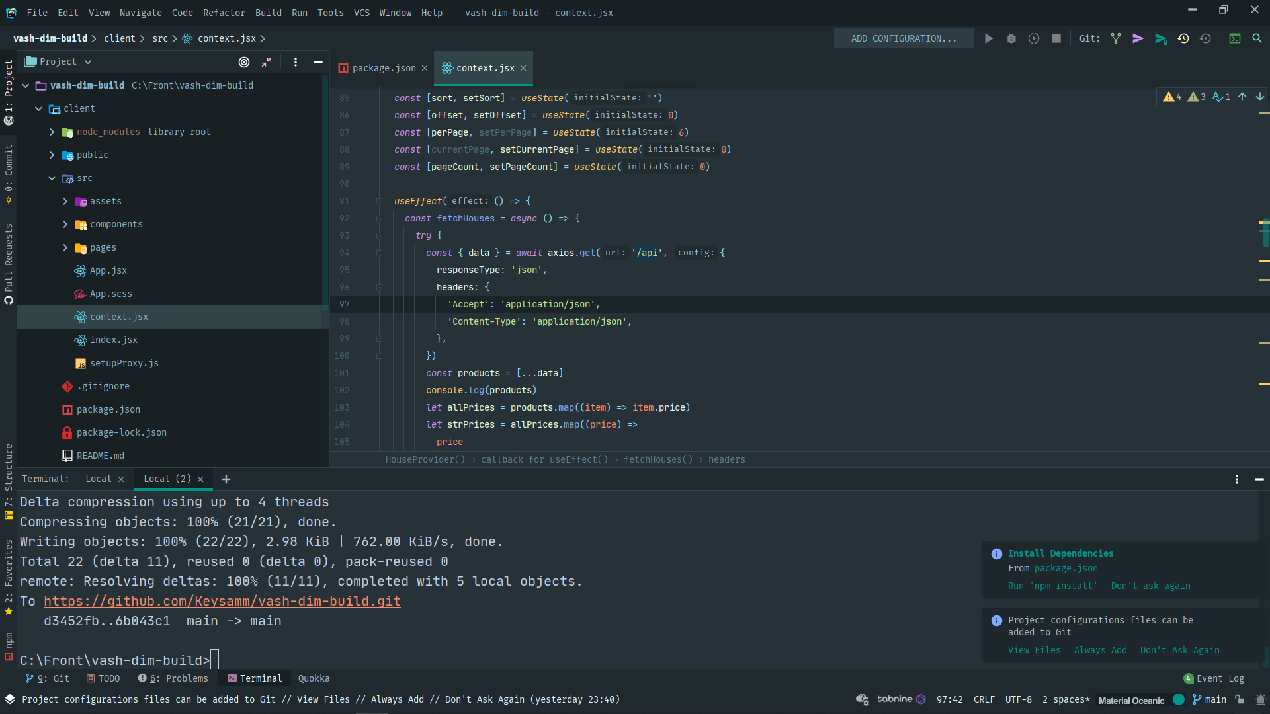Click the Search Everywhere magnifier icon

tap(1257, 38)
